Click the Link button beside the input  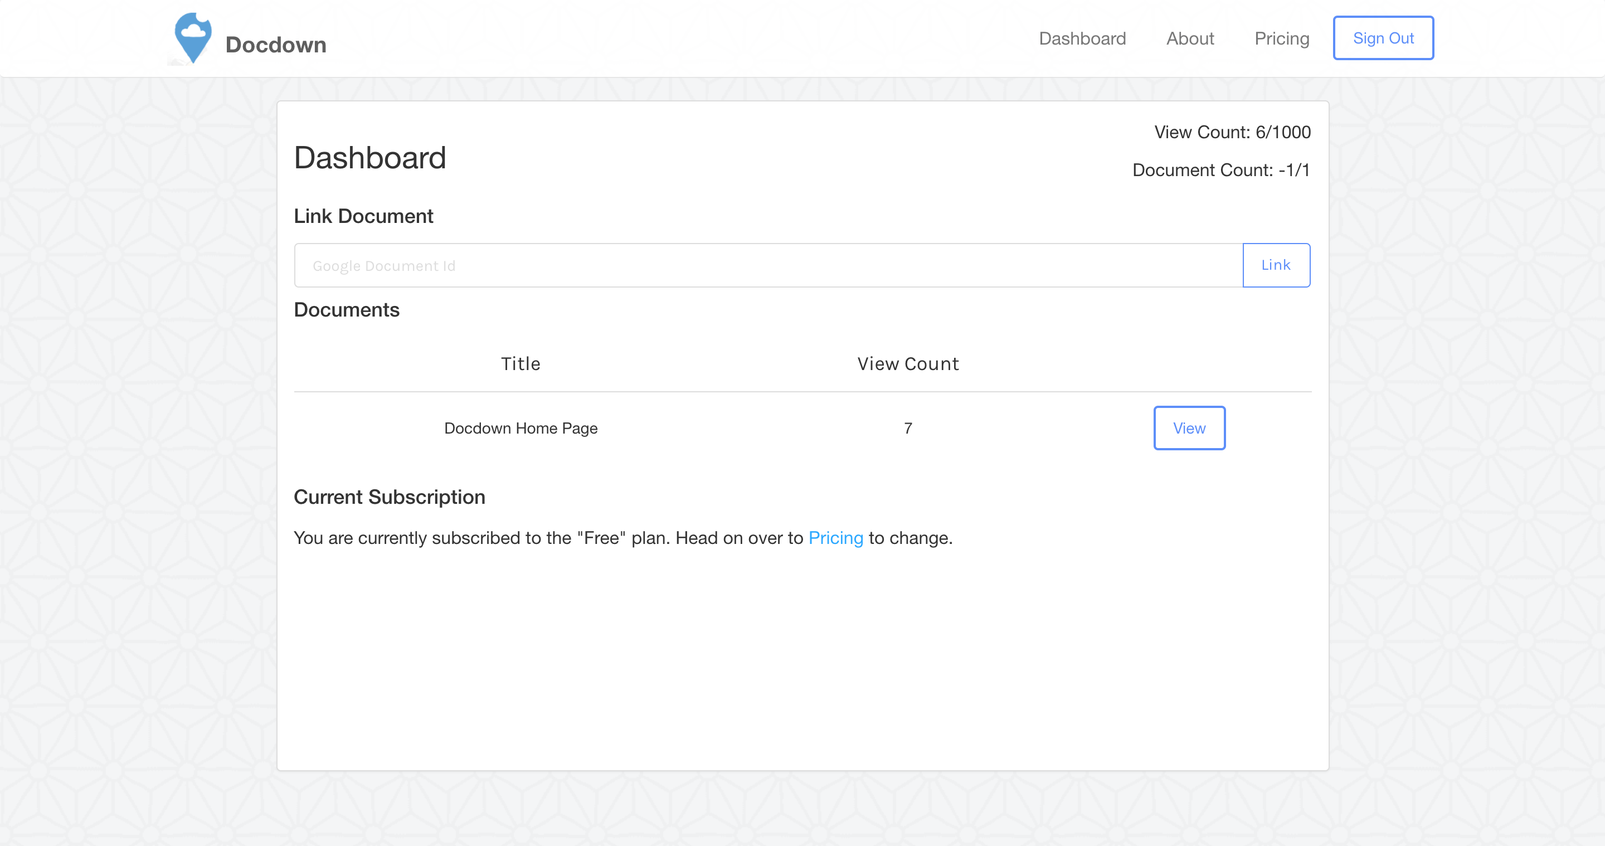(1276, 265)
